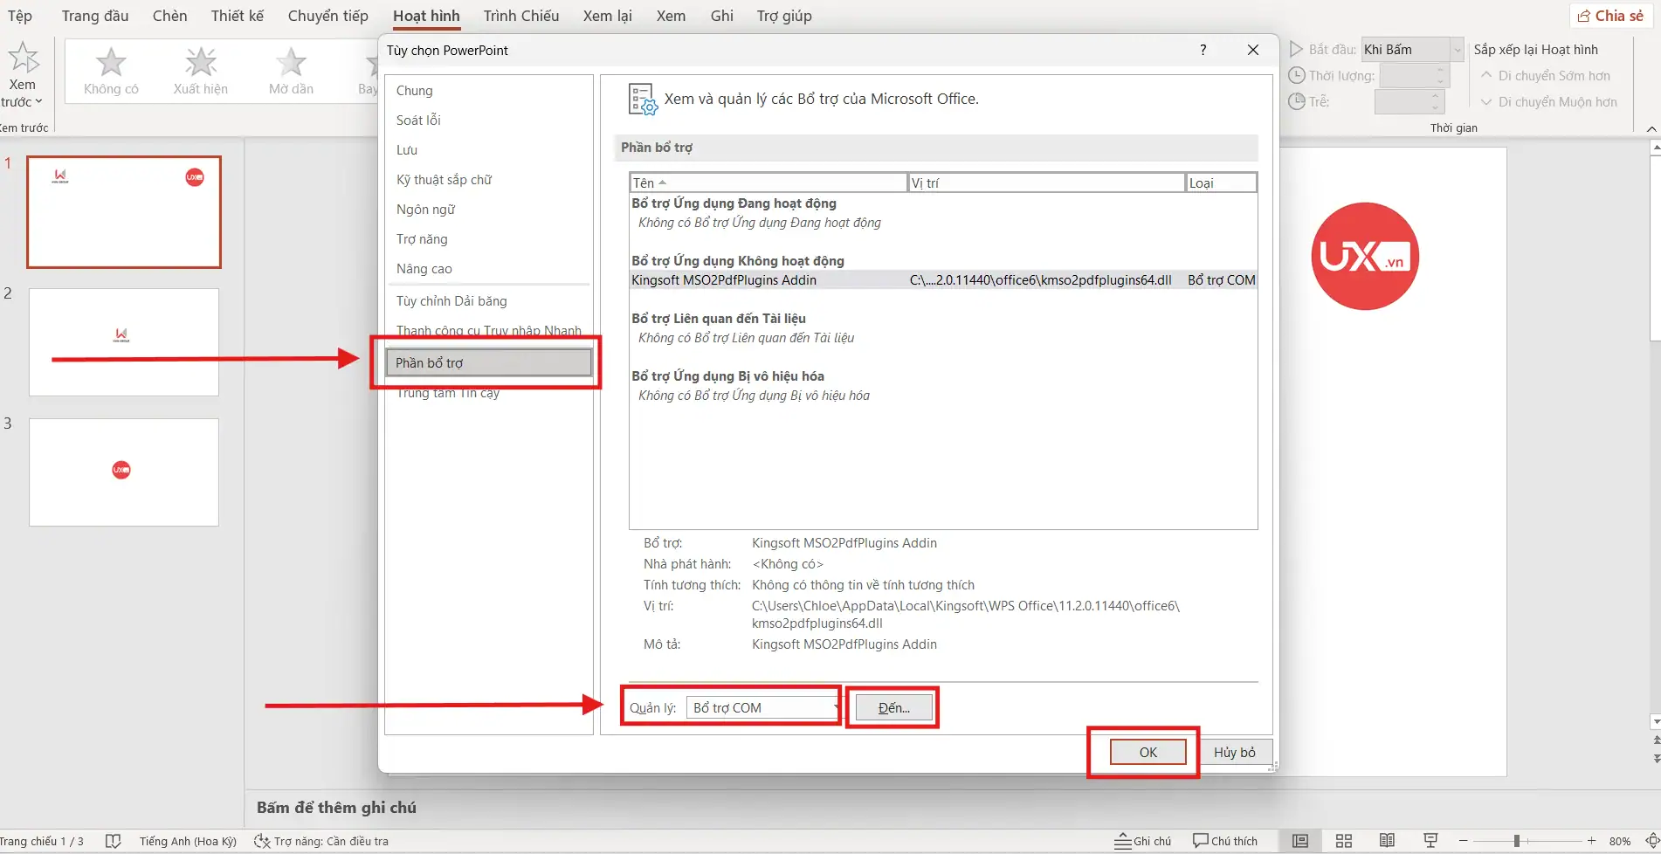Click the fit slide to window icon
The width and height of the screenshot is (1661, 854).
click(x=1653, y=840)
